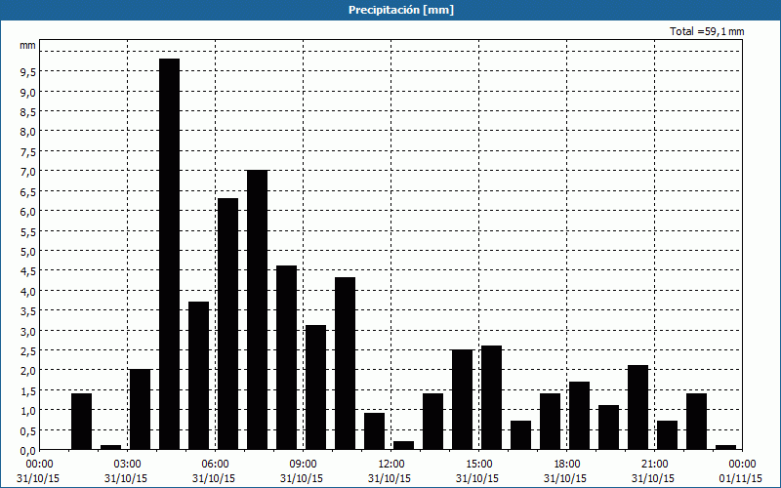Select the 15:00 time axis label
This screenshot has width=781, height=488.
(478, 465)
